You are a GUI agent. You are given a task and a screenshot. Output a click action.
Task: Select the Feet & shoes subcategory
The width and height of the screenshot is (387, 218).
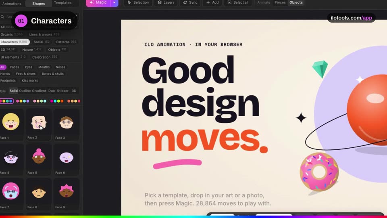[x=26, y=73]
